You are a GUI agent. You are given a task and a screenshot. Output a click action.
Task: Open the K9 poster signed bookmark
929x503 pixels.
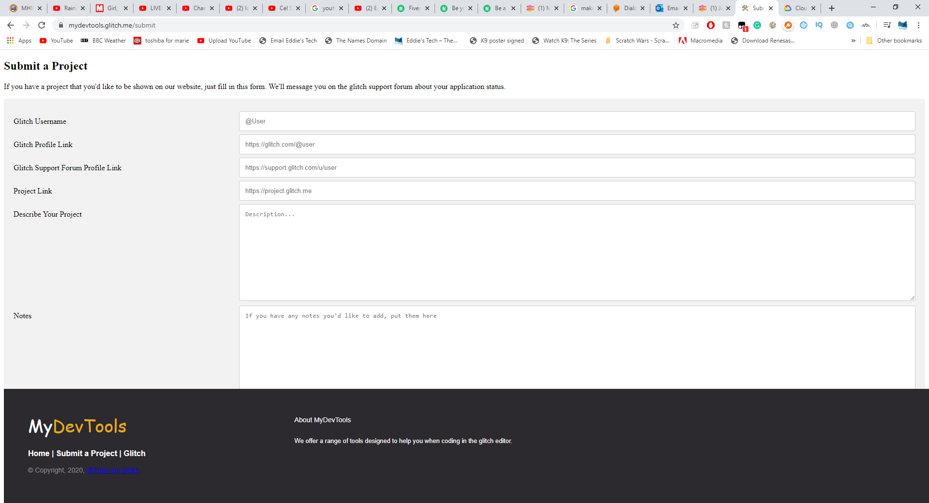coord(496,41)
